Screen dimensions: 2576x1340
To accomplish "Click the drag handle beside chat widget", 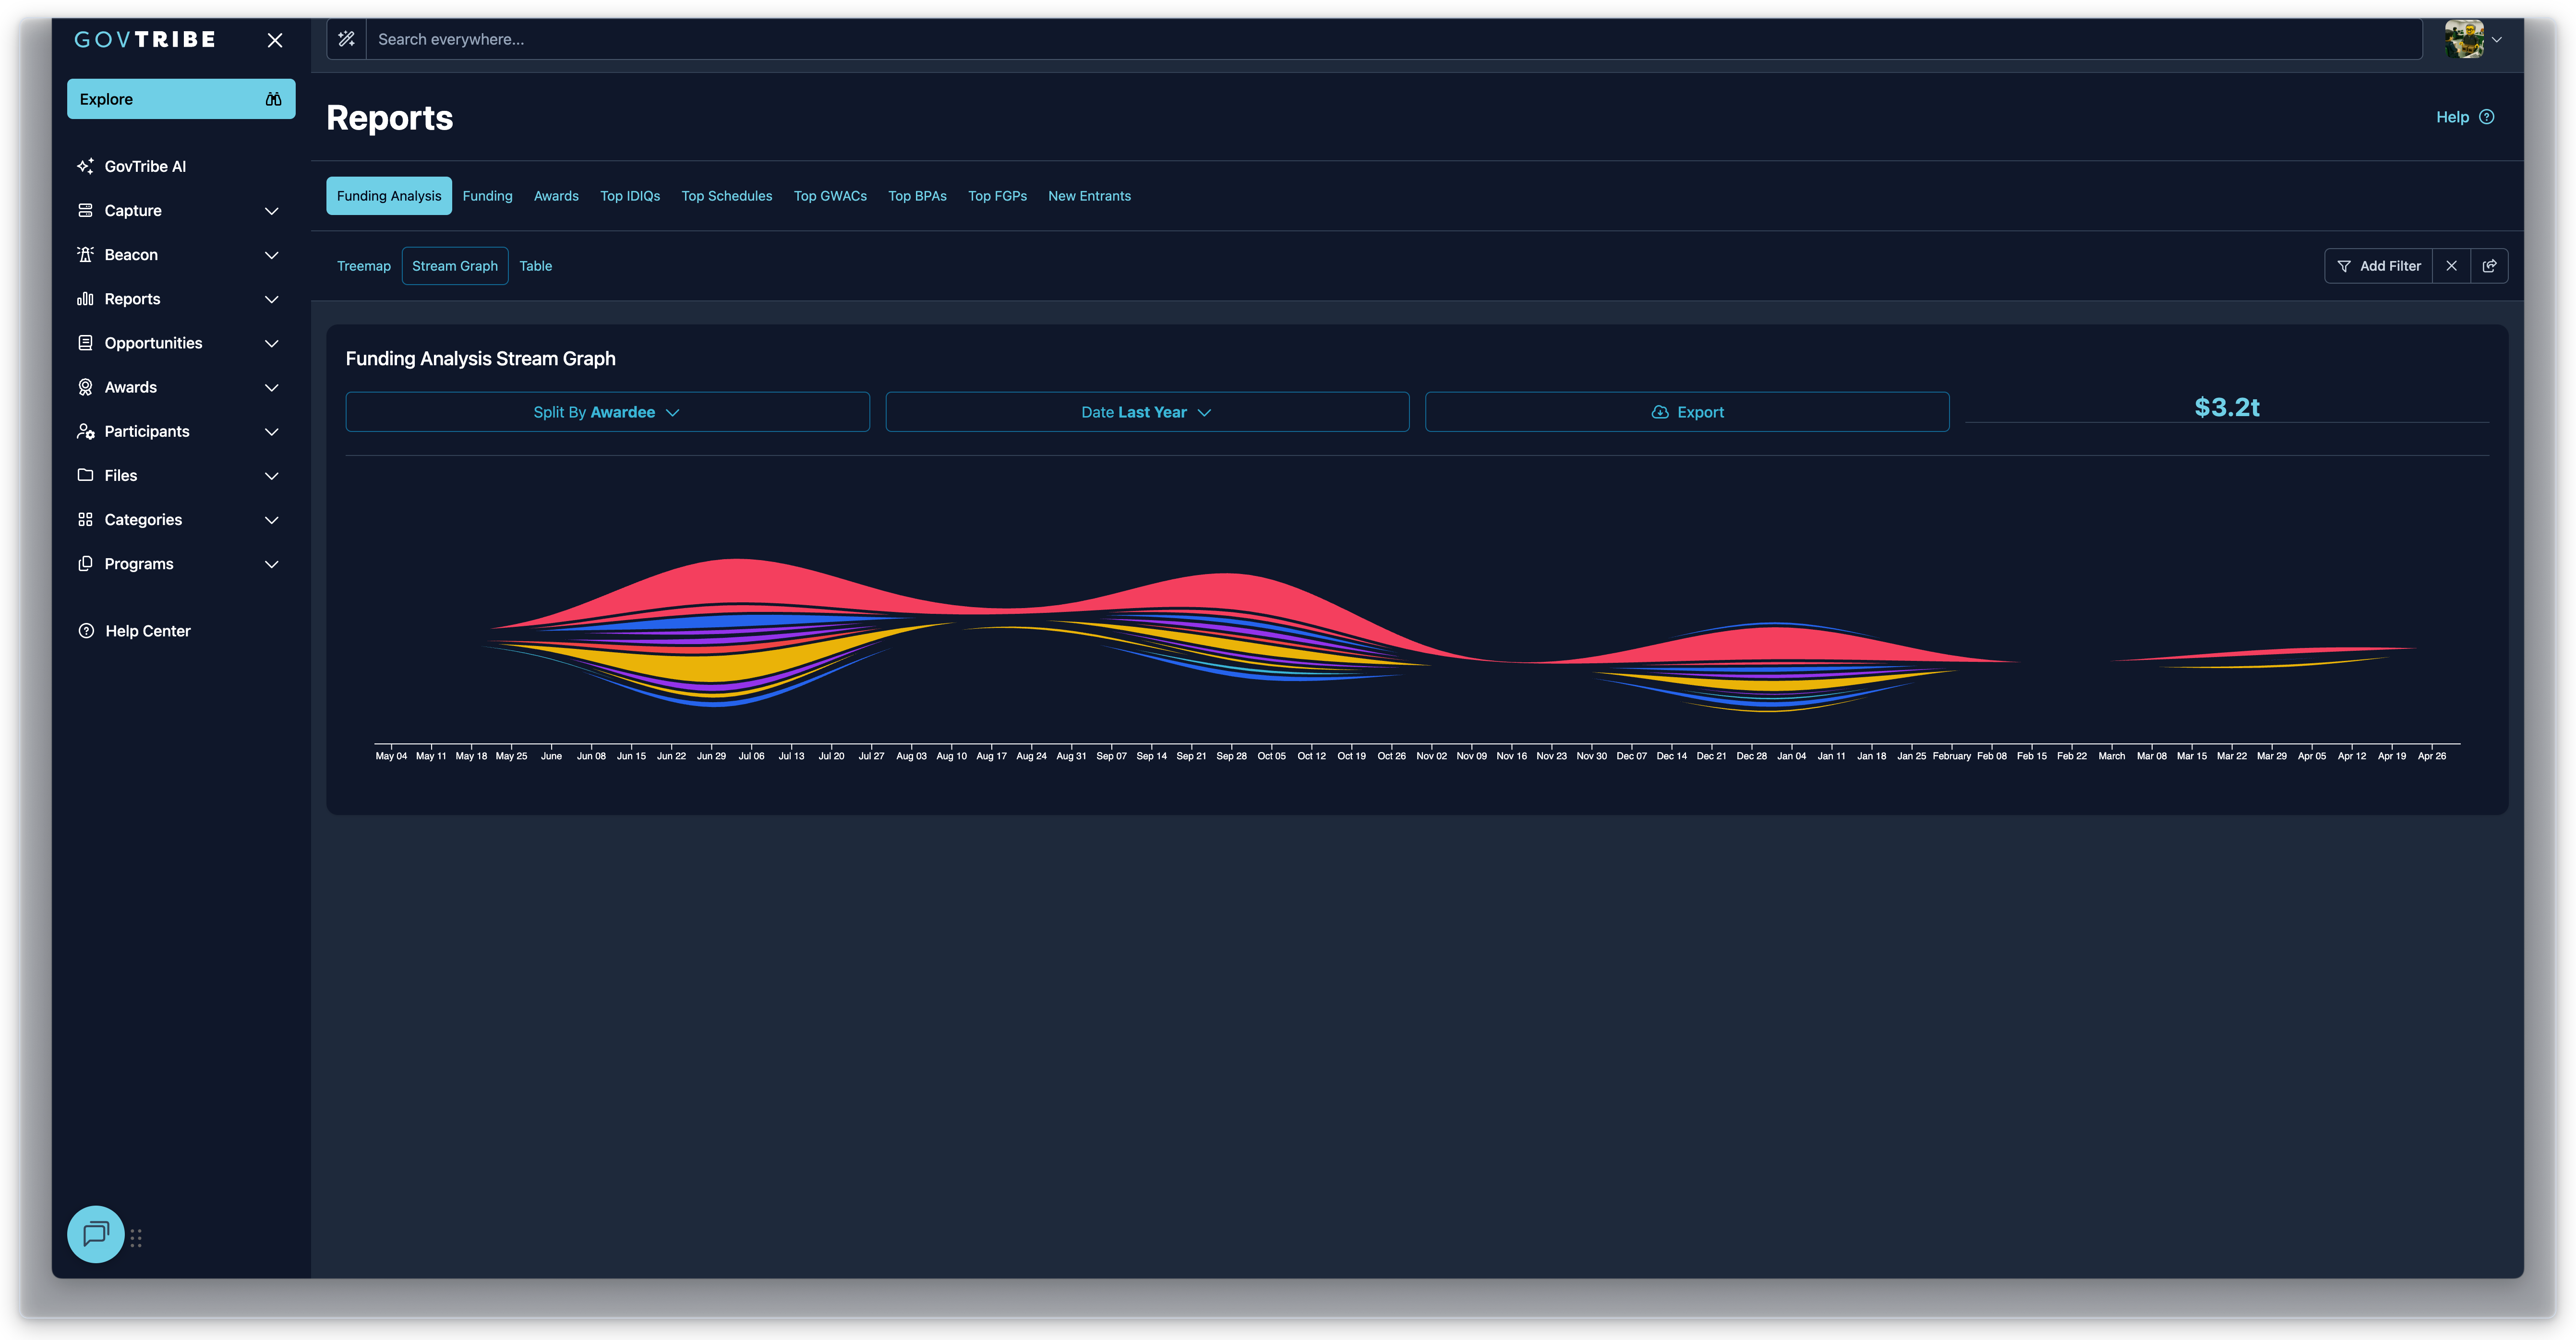I will 136,1238.
